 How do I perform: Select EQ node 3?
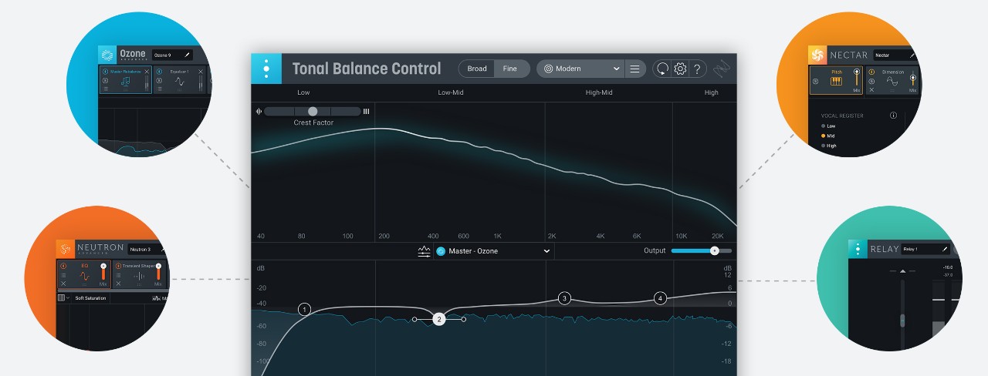564,298
